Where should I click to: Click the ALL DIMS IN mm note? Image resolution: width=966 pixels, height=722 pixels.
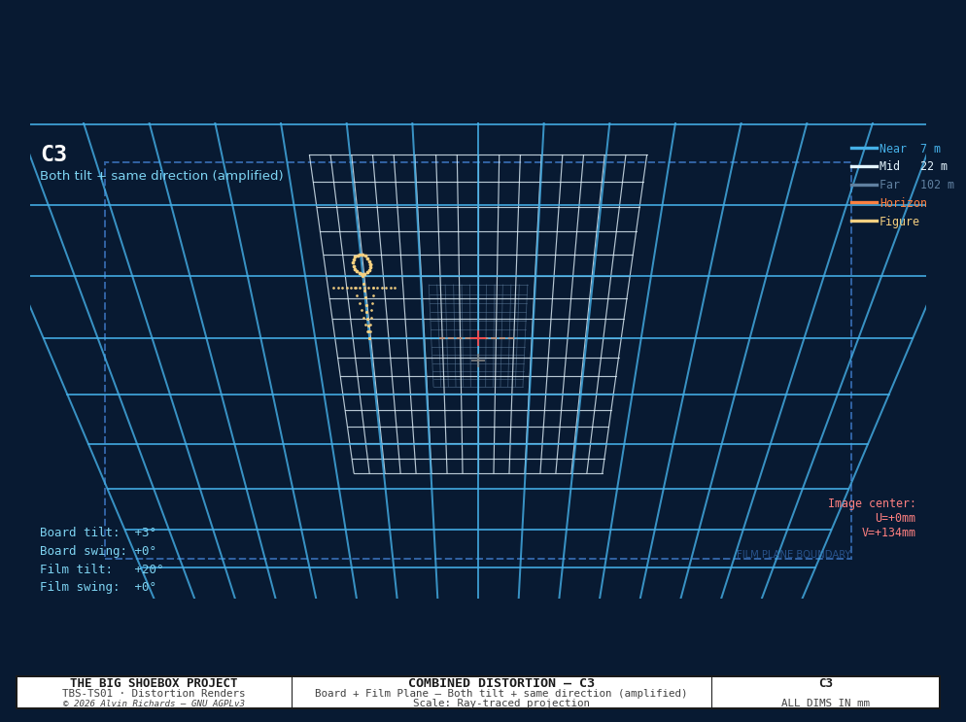825,703
